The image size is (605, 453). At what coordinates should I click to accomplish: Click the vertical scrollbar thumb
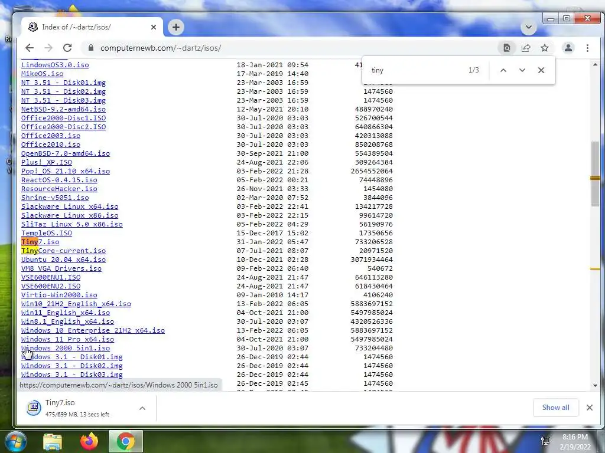pos(595,174)
